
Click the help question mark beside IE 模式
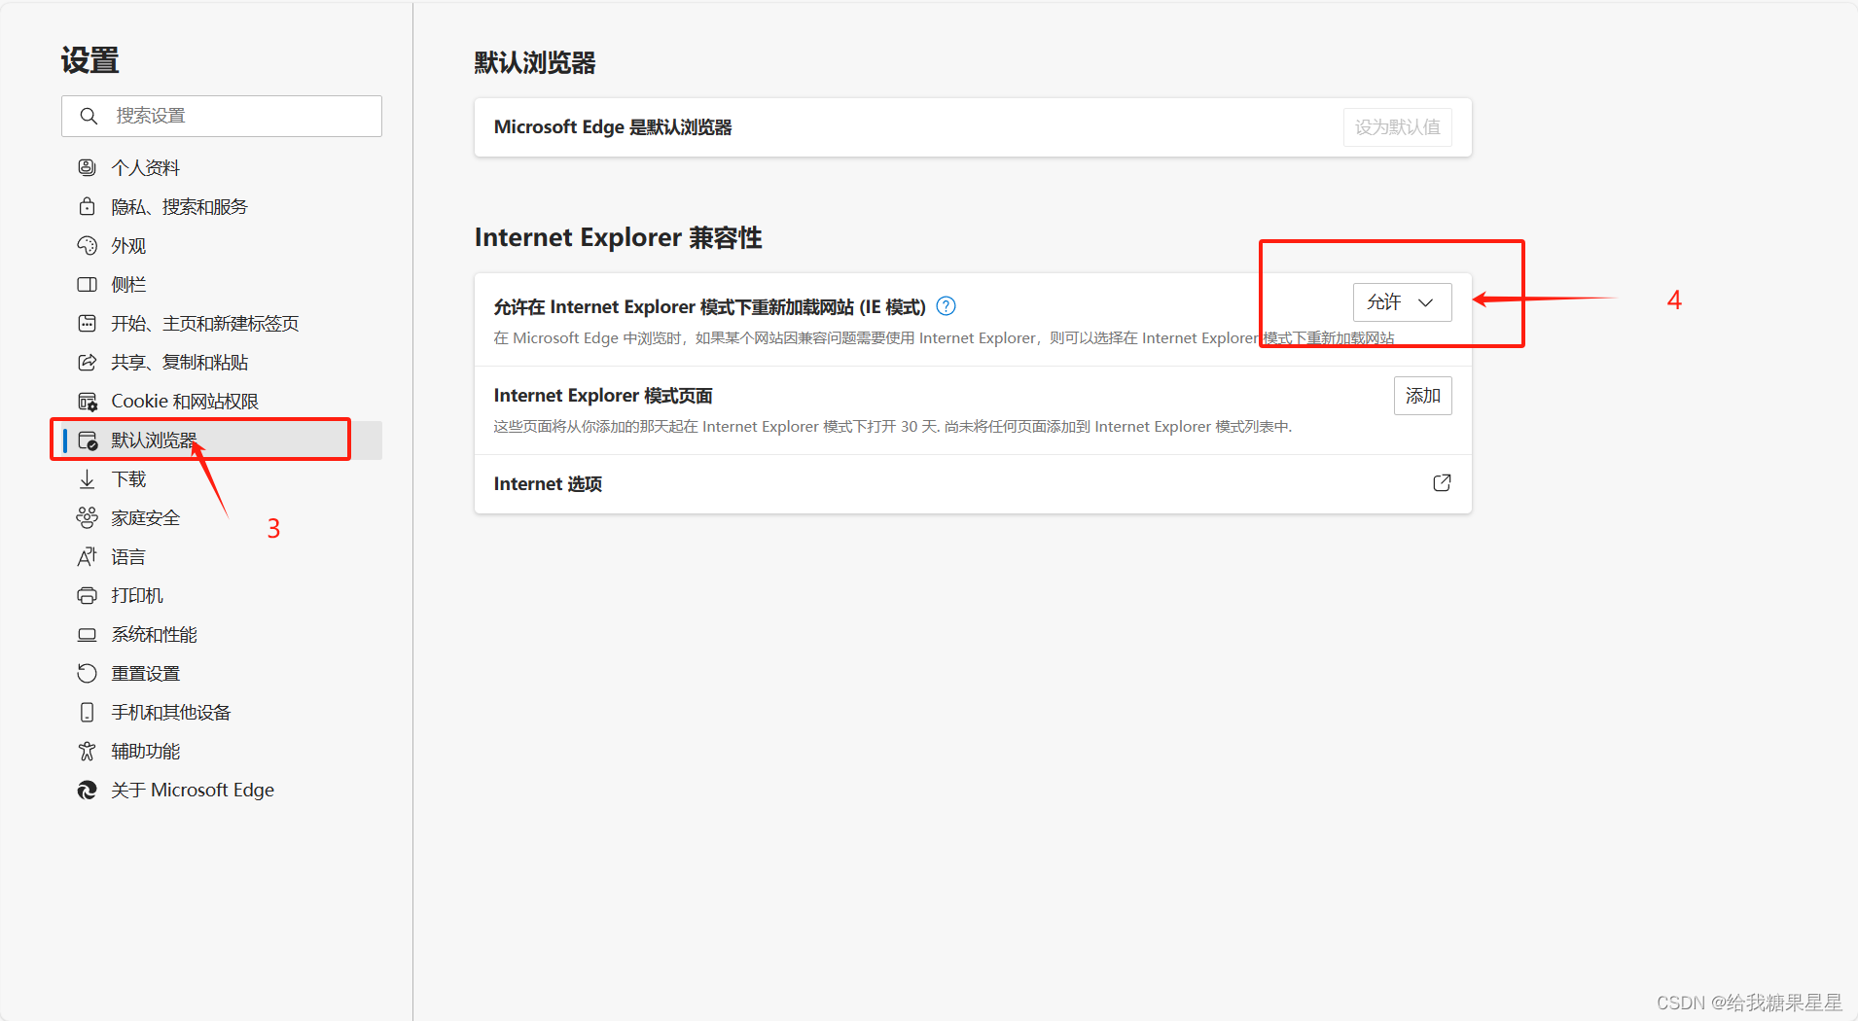(x=946, y=306)
